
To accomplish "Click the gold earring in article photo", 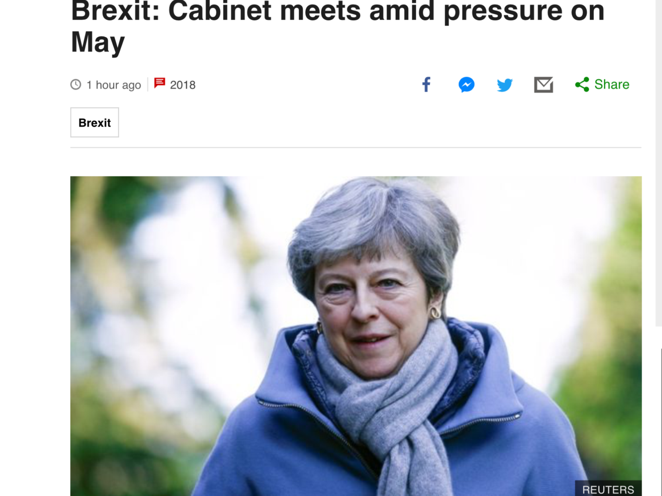I will coord(435,312).
